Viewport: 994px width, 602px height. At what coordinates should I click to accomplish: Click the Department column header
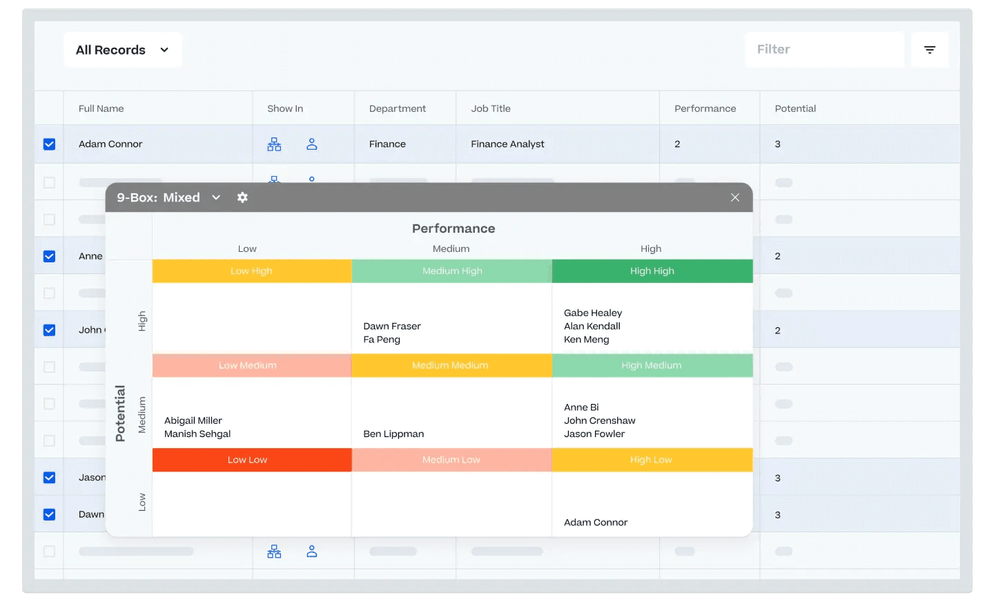pyautogui.click(x=397, y=108)
